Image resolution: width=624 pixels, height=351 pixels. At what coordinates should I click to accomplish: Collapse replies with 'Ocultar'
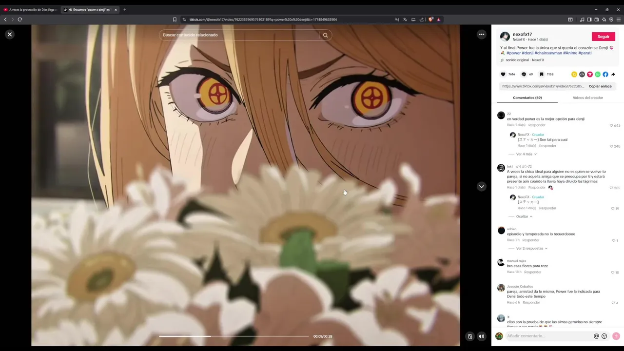point(524,216)
